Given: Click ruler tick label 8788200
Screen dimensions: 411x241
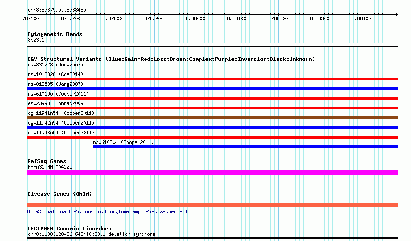Looking at the screenshot, I should click(278, 18).
